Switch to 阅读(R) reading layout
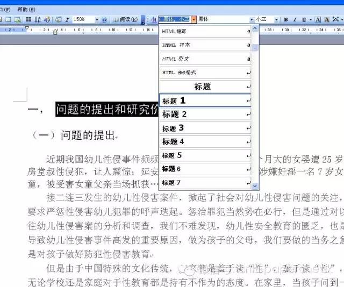Viewport: 344px width, 287px height. [126, 19]
